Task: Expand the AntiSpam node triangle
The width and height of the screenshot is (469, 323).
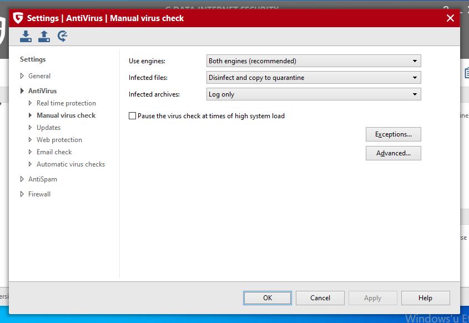Action: (22, 179)
